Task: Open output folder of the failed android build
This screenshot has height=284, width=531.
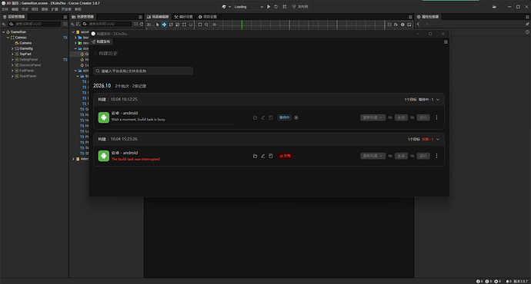Action: 255,156
